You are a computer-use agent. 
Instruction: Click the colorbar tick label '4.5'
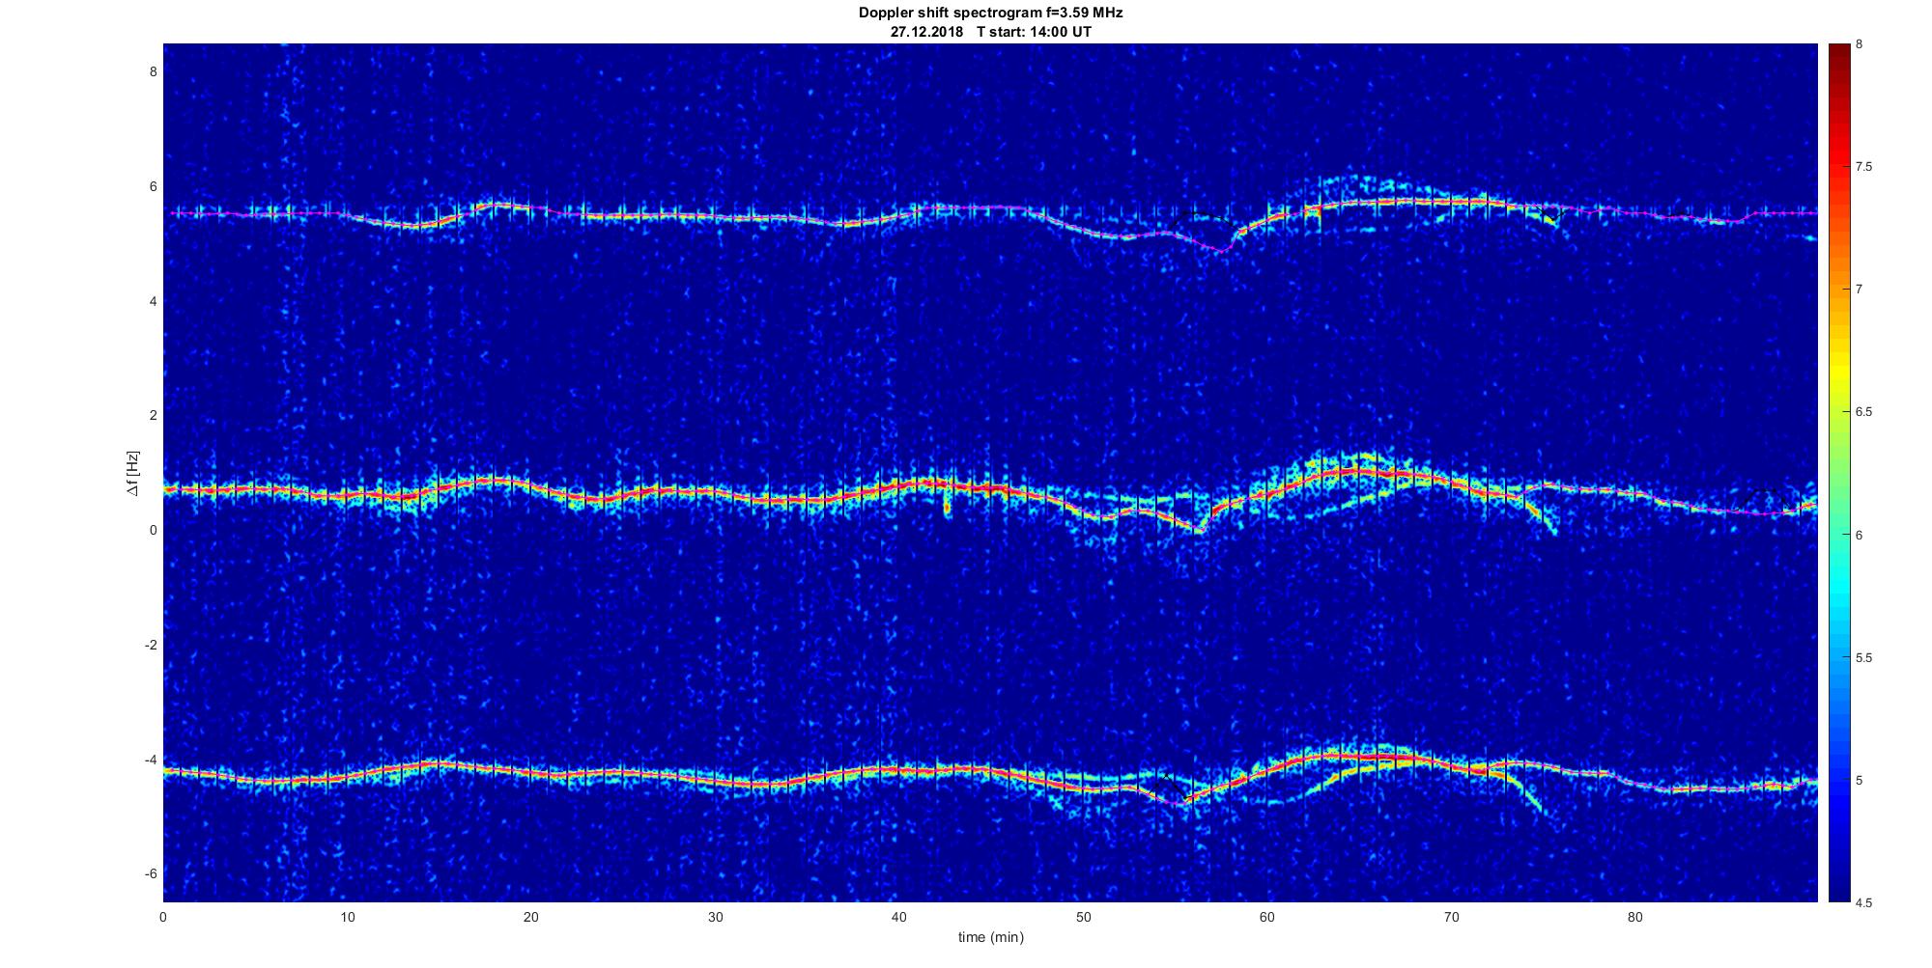(x=1863, y=903)
